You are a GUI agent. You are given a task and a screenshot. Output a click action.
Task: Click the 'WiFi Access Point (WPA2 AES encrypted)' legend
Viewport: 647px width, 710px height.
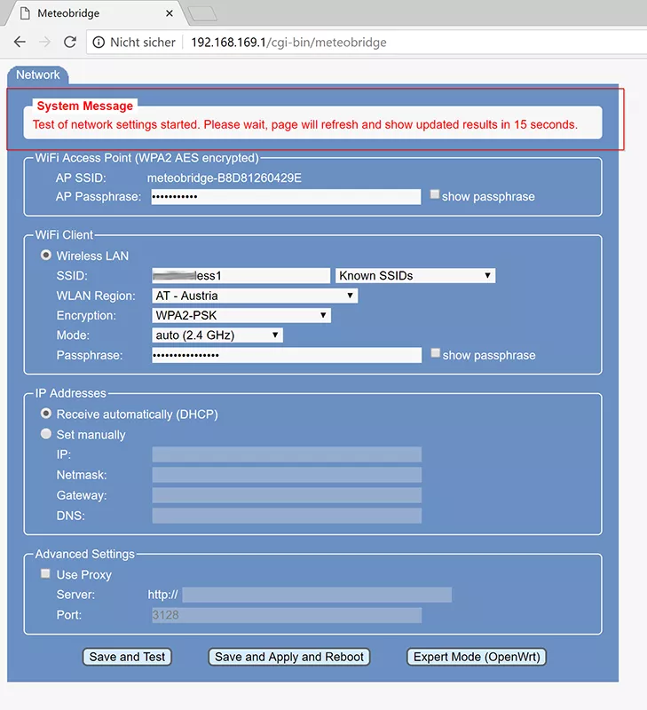coord(147,158)
